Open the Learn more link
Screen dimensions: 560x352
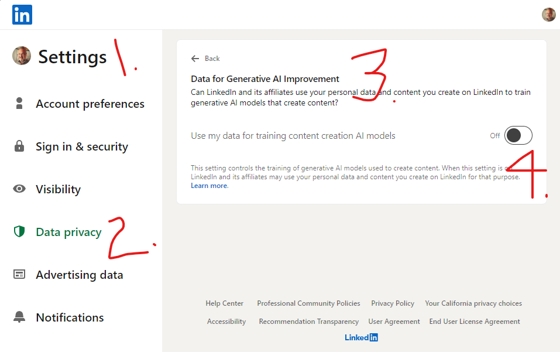pyautogui.click(x=209, y=186)
